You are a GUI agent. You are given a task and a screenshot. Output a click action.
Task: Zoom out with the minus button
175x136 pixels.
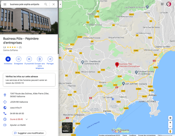tap(170, 126)
